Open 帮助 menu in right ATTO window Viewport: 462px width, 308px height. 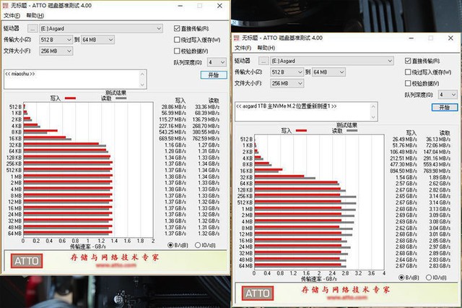coord(266,48)
